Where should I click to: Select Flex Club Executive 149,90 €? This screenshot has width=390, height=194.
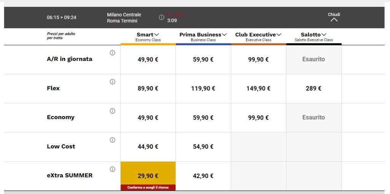point(258,89)
